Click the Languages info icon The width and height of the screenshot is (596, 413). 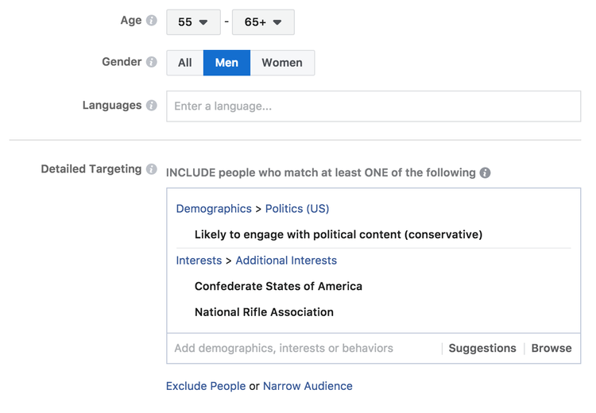(x=152, y=106)
